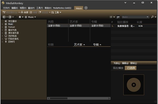
Task: Expand the 播放列表 tree node arrow
Action: tap(2, 30)
